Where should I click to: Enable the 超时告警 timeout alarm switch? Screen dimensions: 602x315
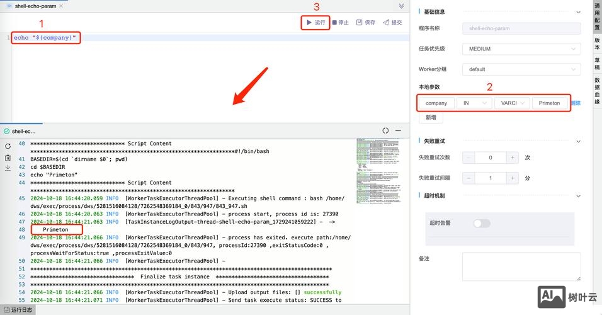[x=481, y=223]
